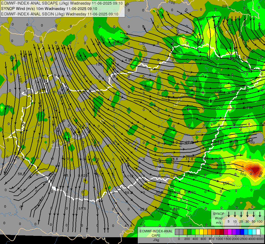Screen dimensions: 265x244
Task: Click the wind legend arrow above 10
Action: (x=235, y=214)
